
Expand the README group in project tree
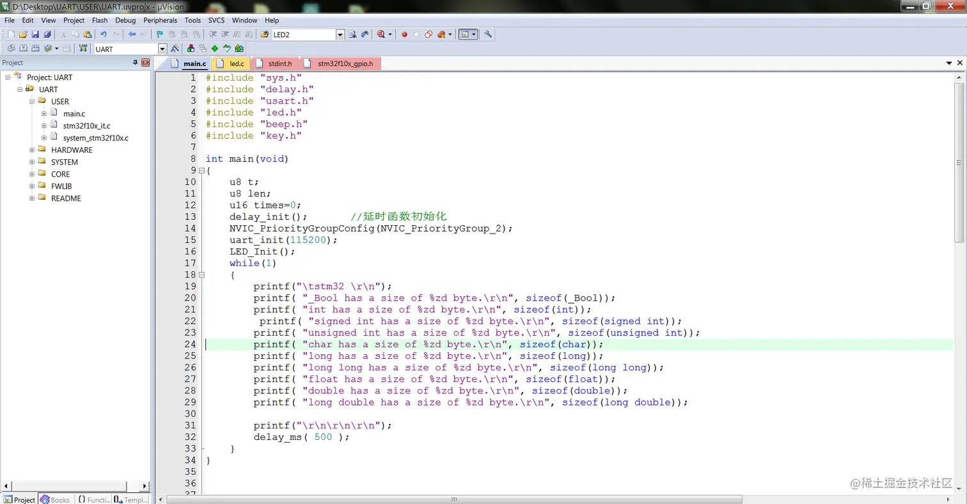pyautogui.click(x=32, y=198)
